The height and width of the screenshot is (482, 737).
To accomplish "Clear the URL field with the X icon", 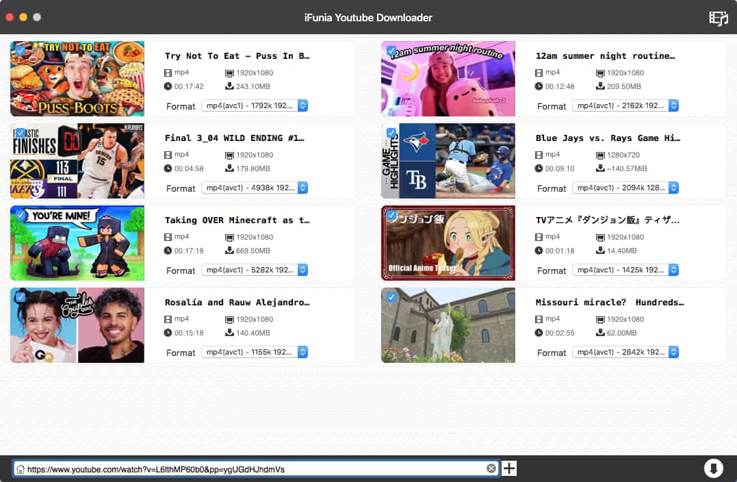I will (x=491, y=468).
